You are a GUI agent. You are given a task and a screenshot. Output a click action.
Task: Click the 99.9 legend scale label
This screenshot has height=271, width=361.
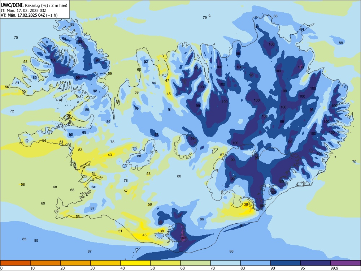[x=334, y=268]
